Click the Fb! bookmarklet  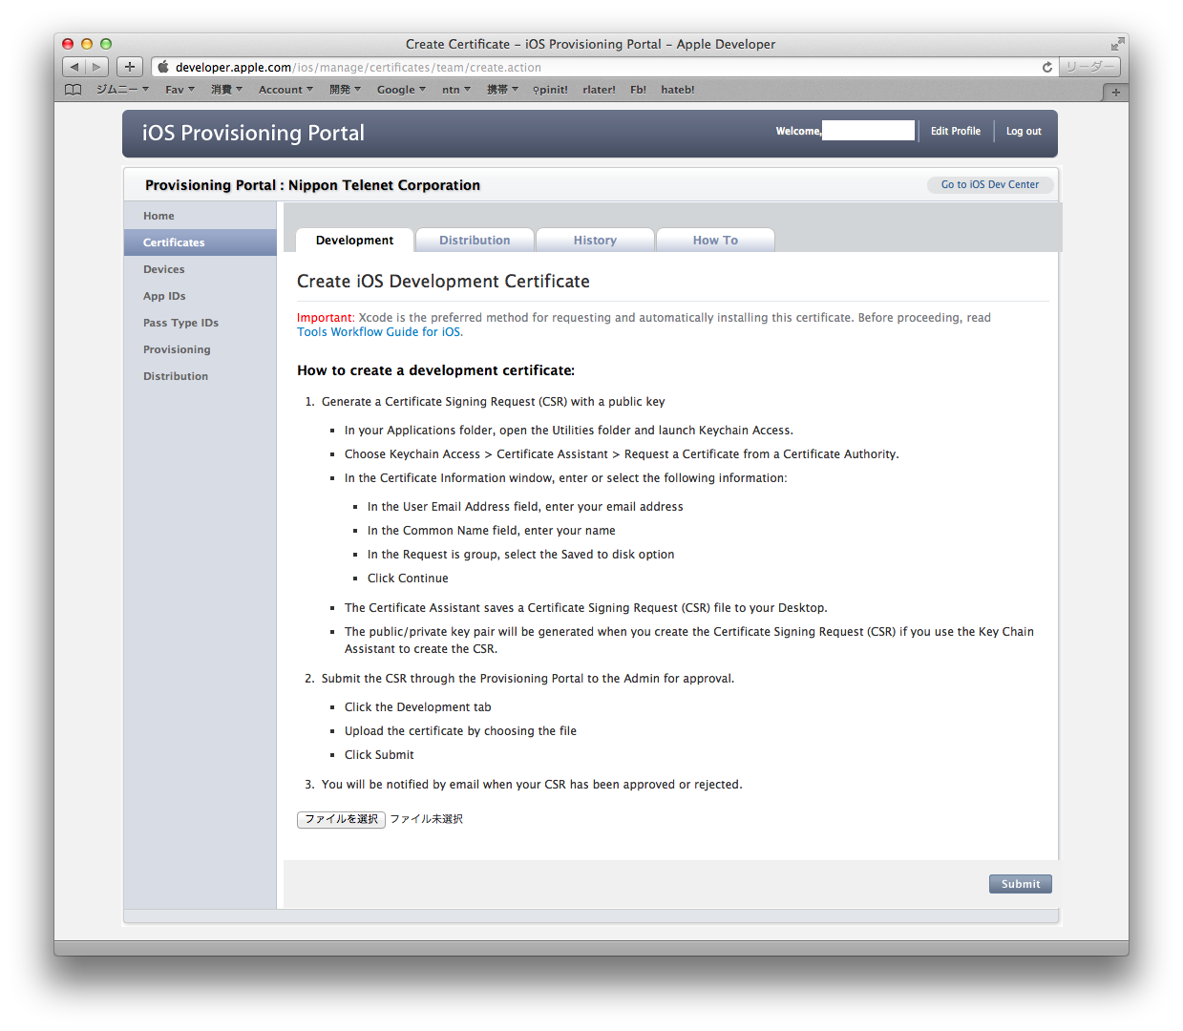coord(638,90)
